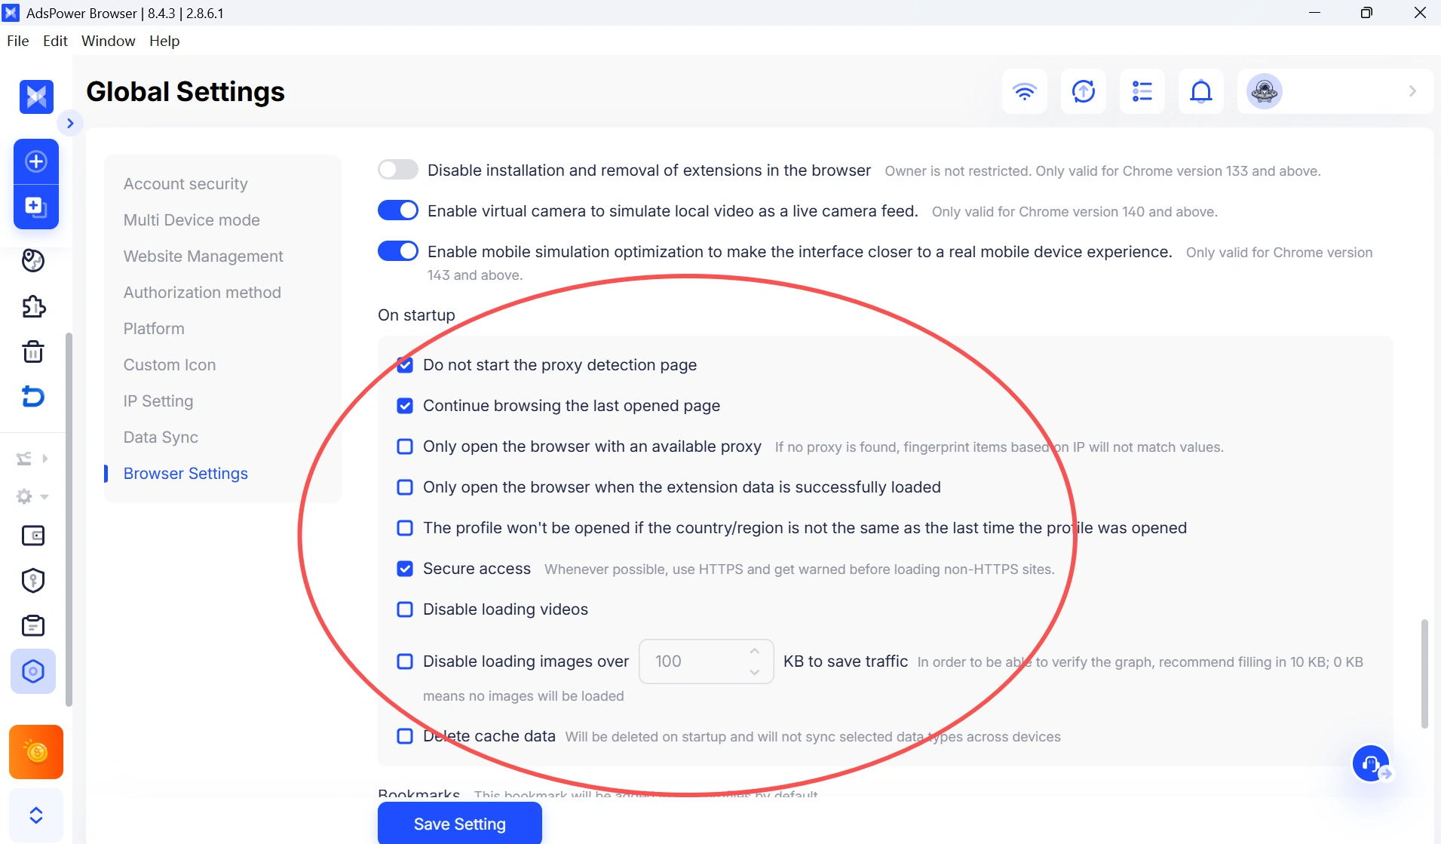
Task: Expand the account panel chevron
Action: [x=1412, y=91]
